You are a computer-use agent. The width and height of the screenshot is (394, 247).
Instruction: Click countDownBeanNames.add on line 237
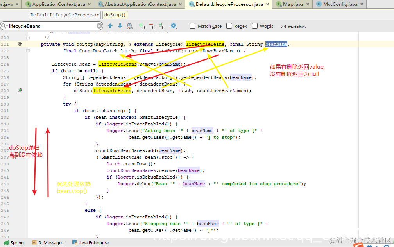[x=126, y=150]
